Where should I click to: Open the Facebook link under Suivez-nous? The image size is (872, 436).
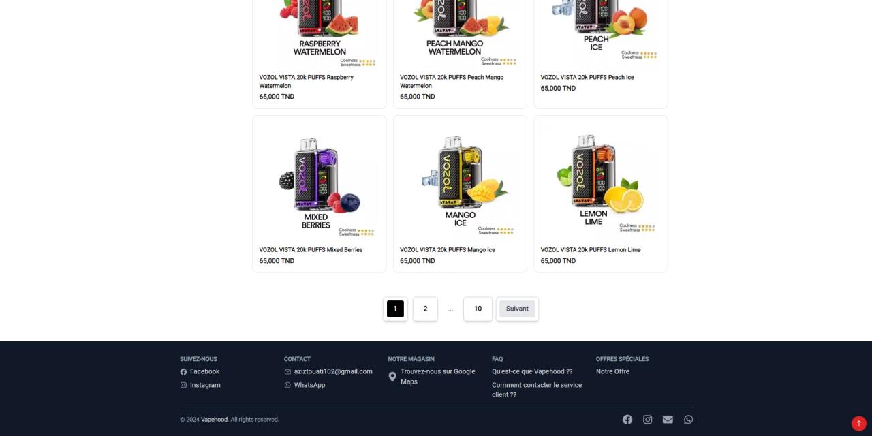(x=204, y=372)
